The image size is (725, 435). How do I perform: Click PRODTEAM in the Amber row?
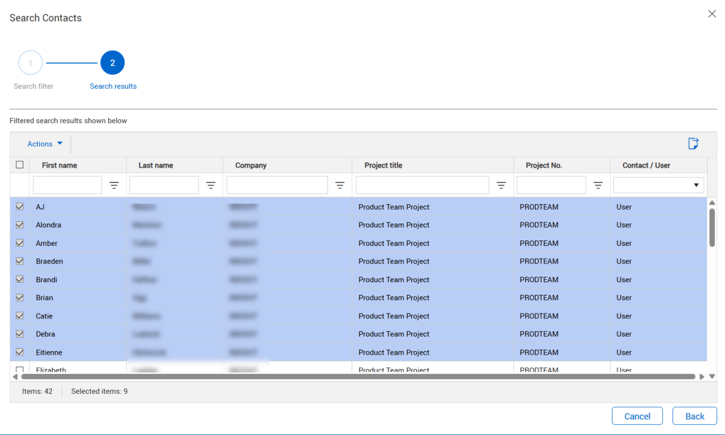[539, 243]
